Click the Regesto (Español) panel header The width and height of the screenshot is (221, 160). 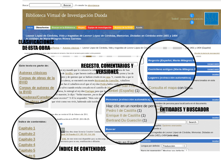coord(171,60)
